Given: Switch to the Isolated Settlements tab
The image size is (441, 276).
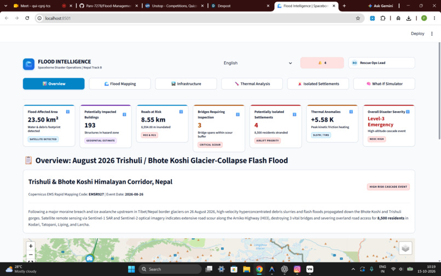Looking at the screenshot, I should coord(318,84).
